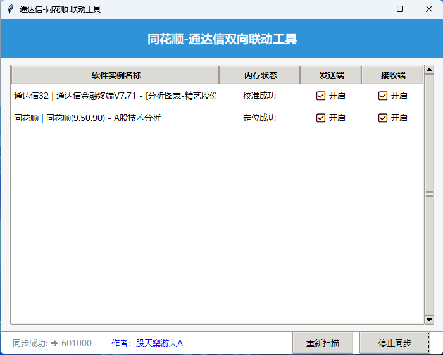Click the 定位成功 status cell
443x355 pixels.
pos(259,118)
